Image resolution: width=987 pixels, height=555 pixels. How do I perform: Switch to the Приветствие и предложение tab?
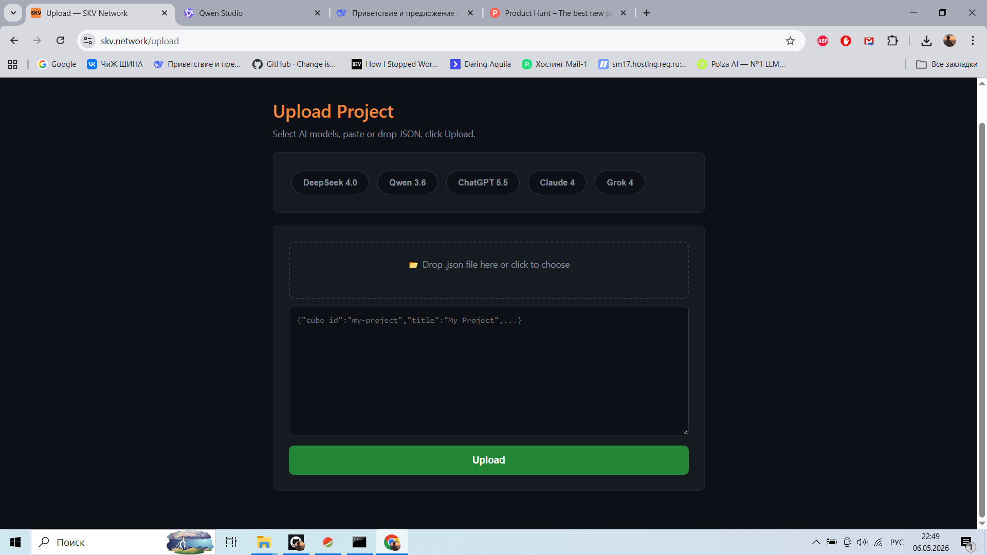point(401,13)
